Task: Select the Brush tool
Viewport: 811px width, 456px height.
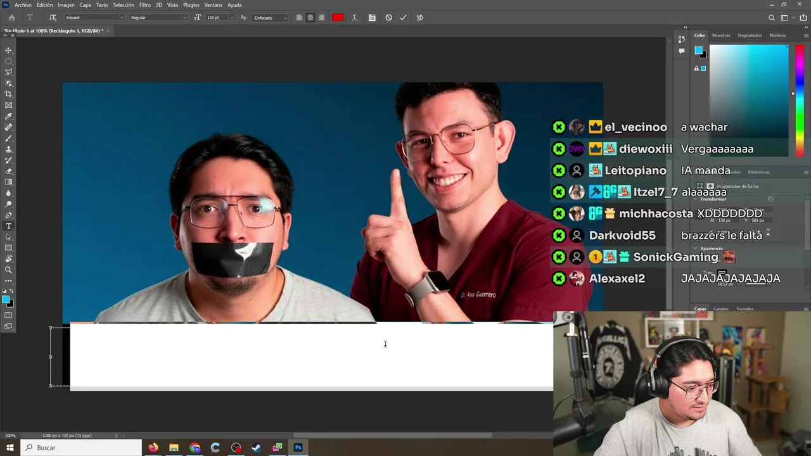Action: (x=9, y=138)
